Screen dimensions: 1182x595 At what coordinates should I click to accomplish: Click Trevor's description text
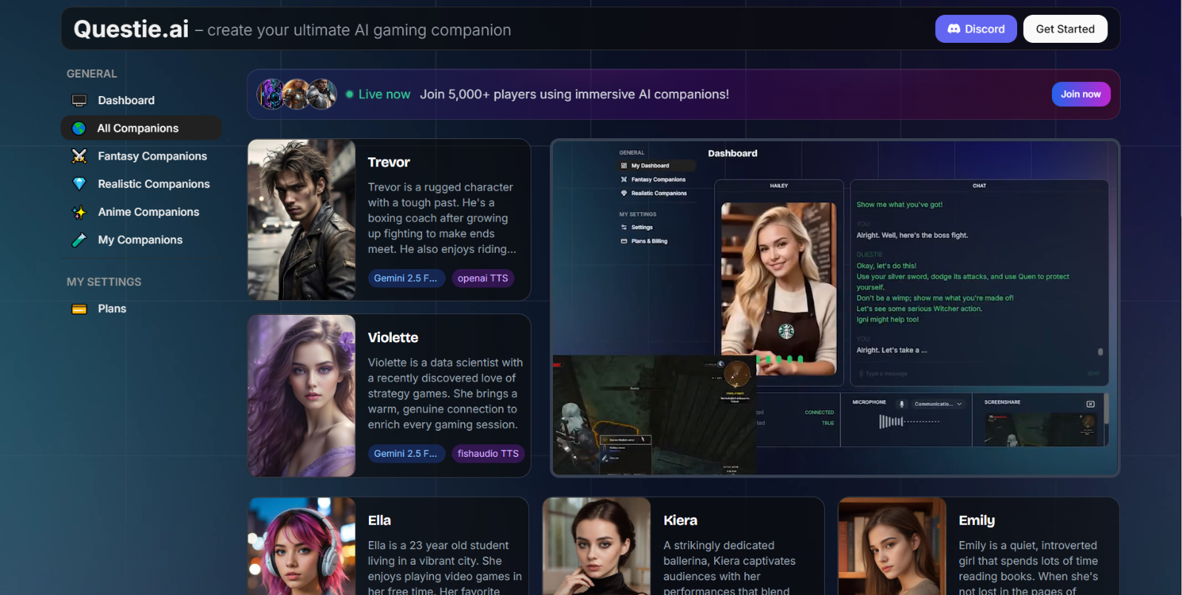pyautogui.click(x=442, y=218)
